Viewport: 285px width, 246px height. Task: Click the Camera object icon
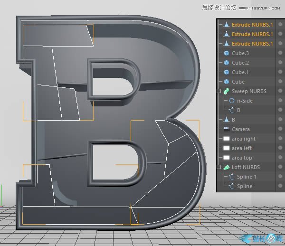point(227,129)
